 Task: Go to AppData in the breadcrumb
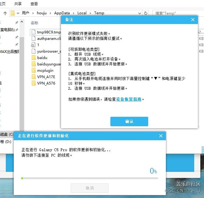62,13
